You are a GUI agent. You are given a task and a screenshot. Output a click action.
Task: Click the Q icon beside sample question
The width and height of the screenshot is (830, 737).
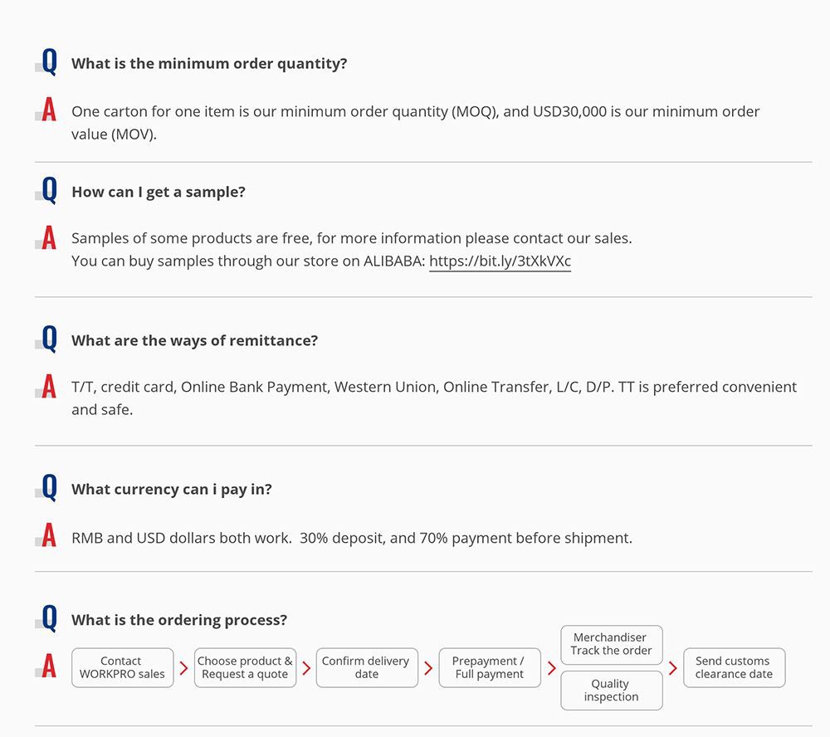49,191
